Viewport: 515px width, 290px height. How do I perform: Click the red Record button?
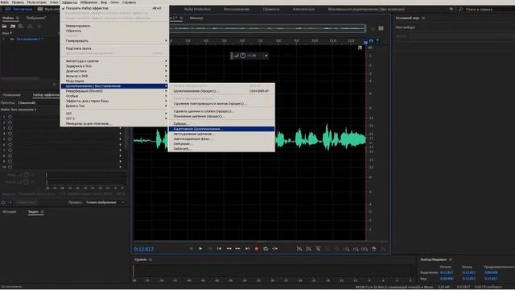(x=257, y=249)
